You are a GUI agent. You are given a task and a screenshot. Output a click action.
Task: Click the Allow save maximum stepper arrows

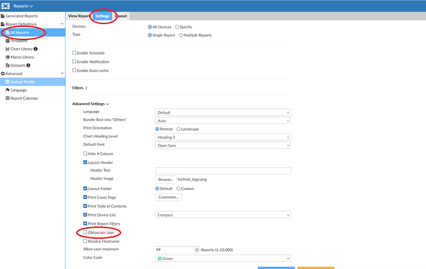(197, 250)
